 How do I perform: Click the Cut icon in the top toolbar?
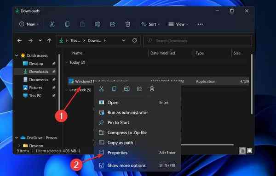point(52,24)
